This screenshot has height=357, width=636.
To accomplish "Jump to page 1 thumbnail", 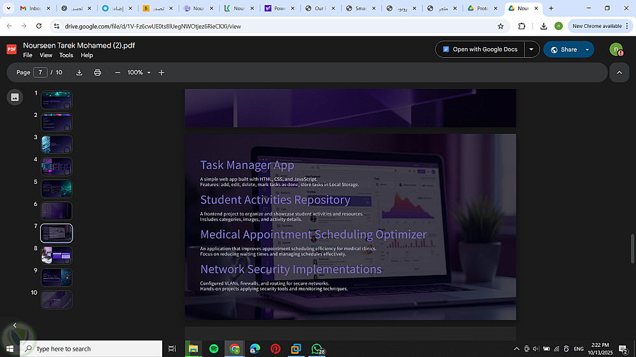I will coord(57,100).
